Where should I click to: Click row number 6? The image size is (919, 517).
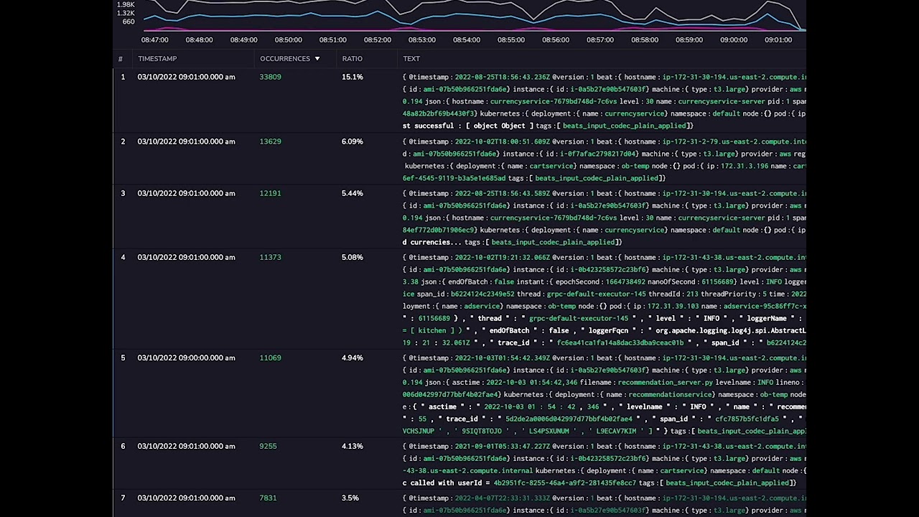click(x=123, y=446)
